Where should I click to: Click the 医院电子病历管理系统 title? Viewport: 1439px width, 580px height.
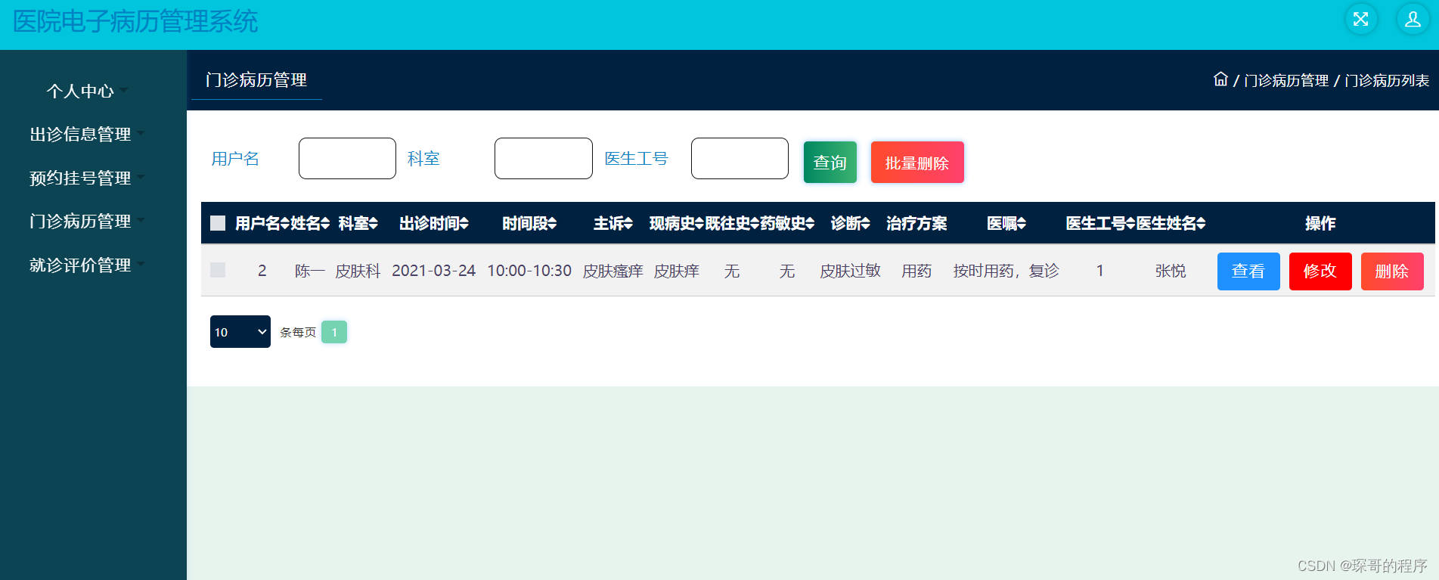pyautogui.click(x=135, y=21)
